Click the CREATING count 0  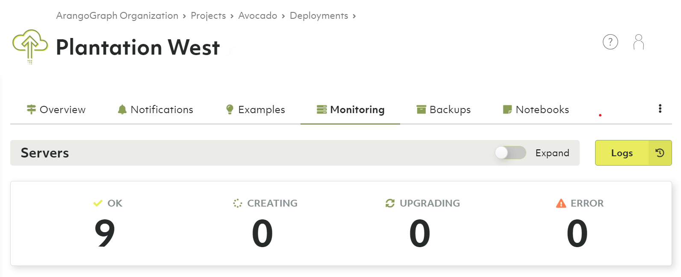click(262, 233)
